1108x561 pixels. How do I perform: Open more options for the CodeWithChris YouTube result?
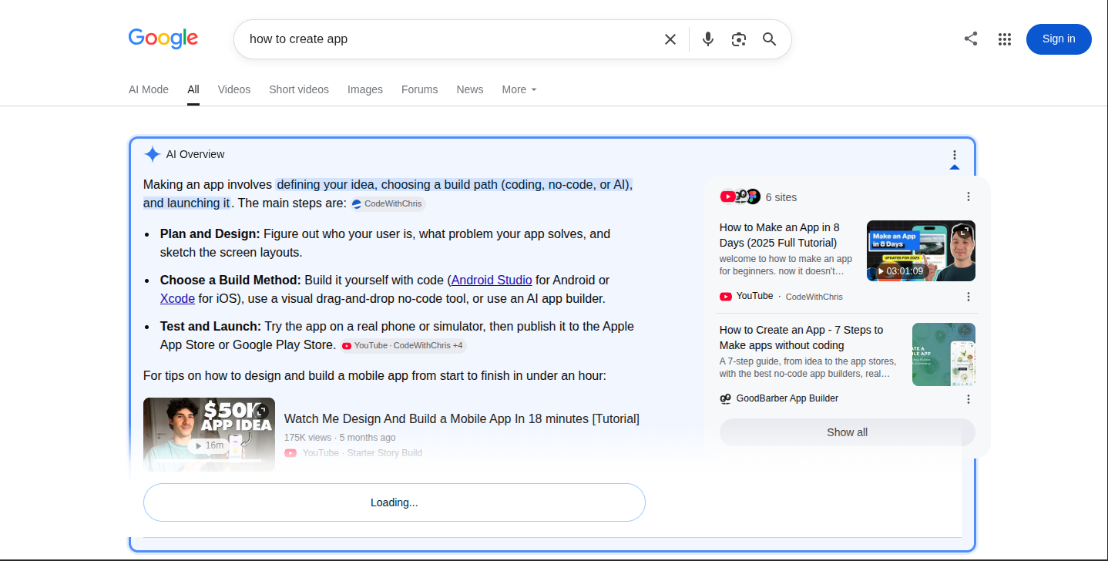(x=969, y=297)
